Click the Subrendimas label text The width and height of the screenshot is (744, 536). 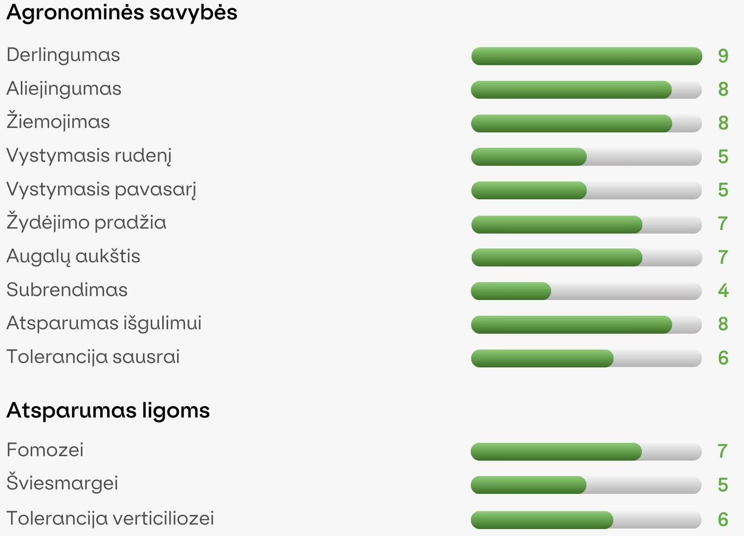click(x=67, y=290)
